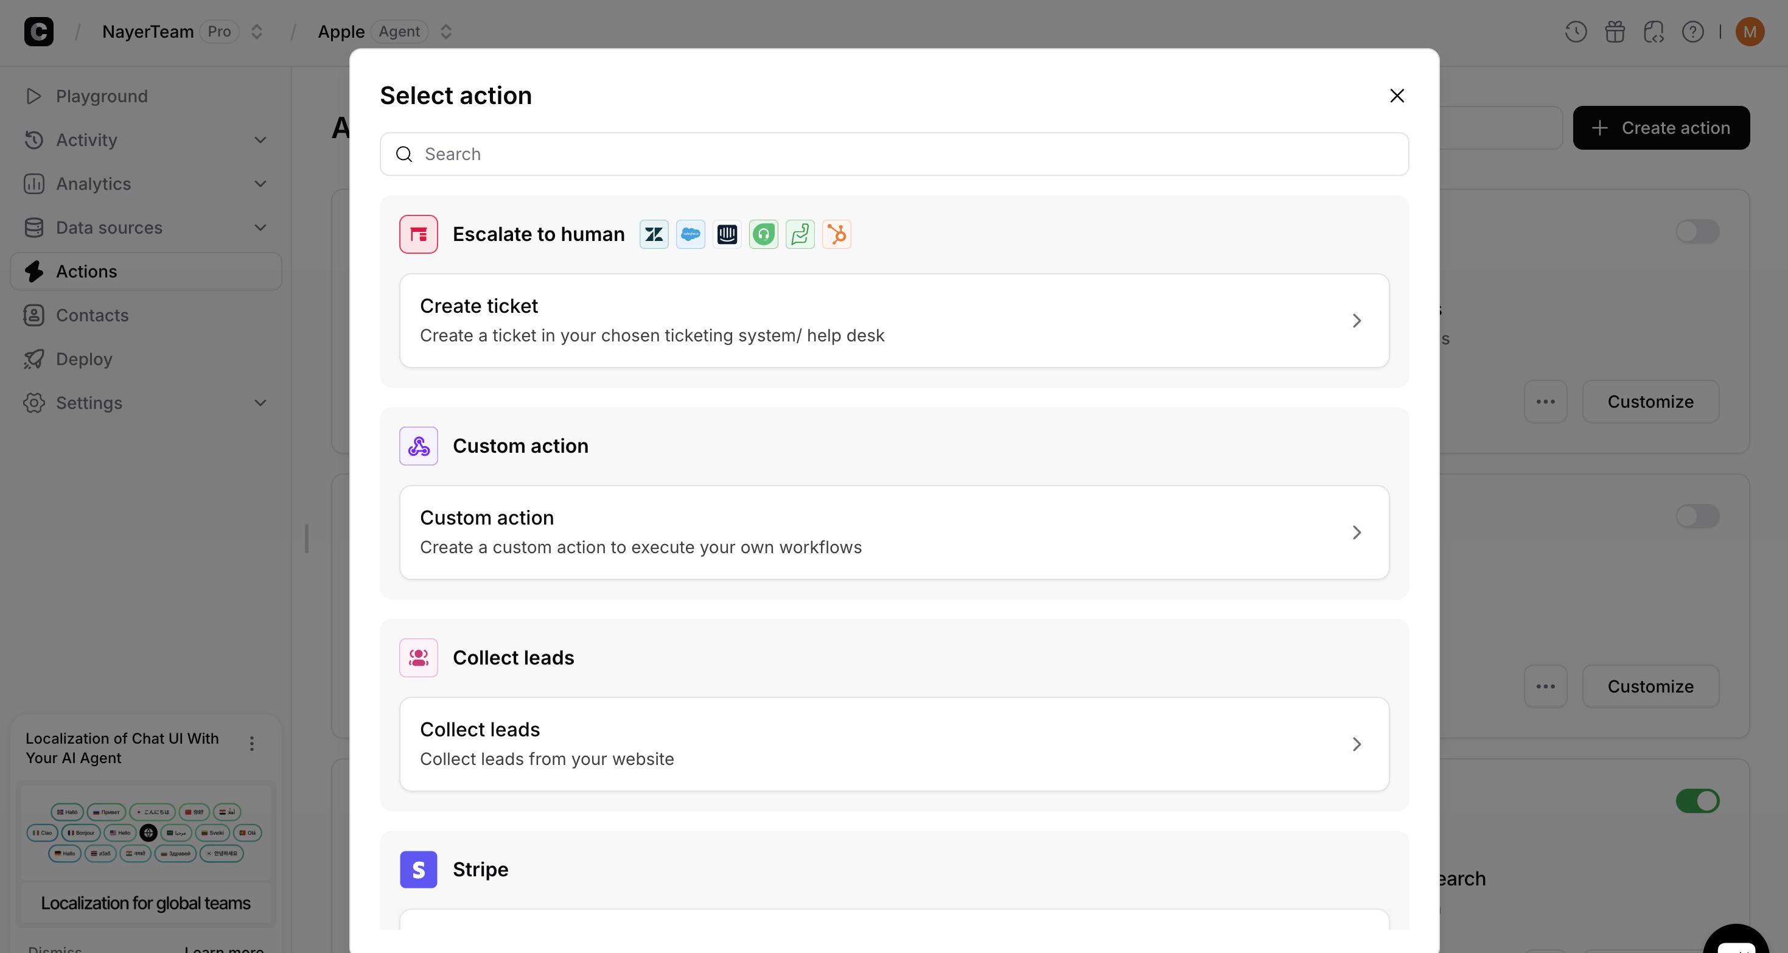Click the help question mark icon
1788x953 pixels.
click(1694, 31)
